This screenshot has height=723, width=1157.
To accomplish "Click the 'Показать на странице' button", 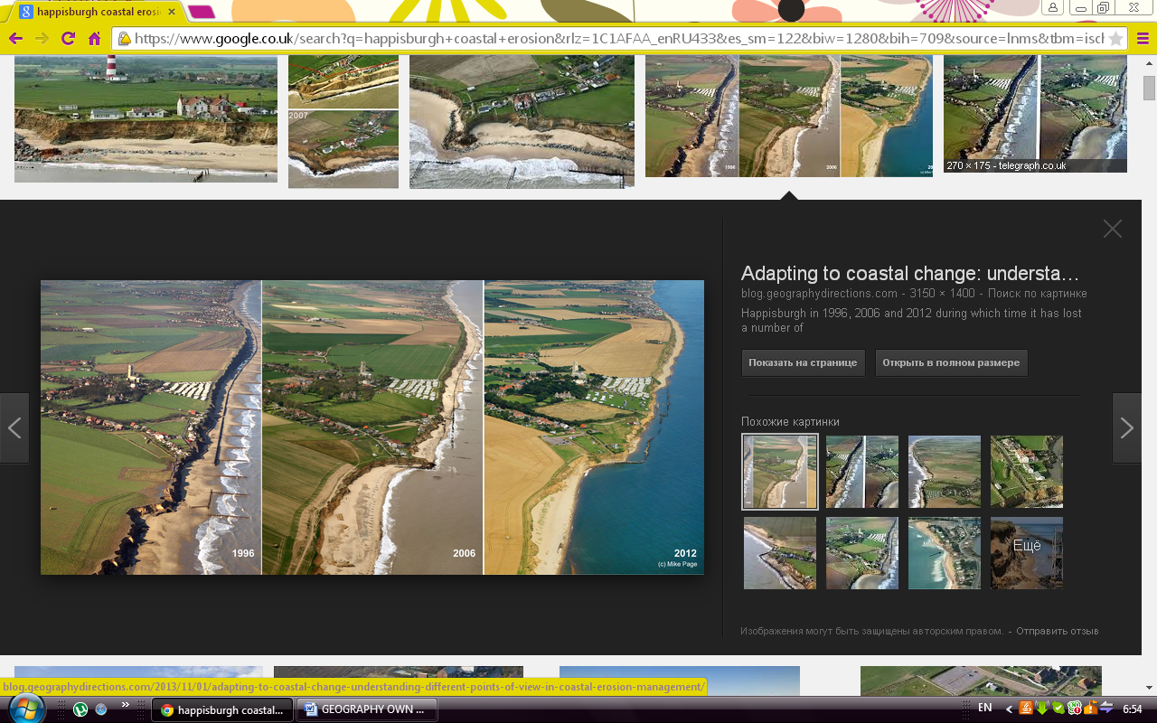I will point(803,362).
